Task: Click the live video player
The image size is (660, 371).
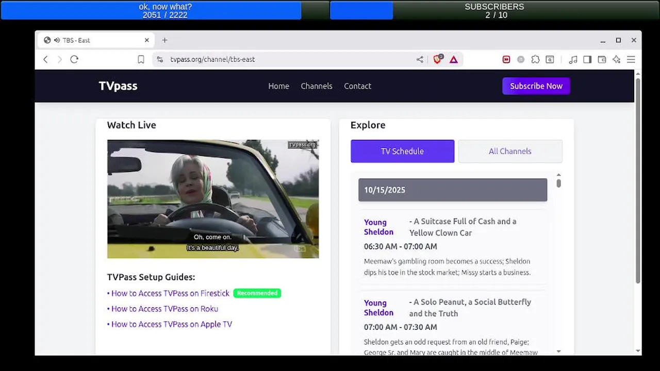Action: coord(213,199)
